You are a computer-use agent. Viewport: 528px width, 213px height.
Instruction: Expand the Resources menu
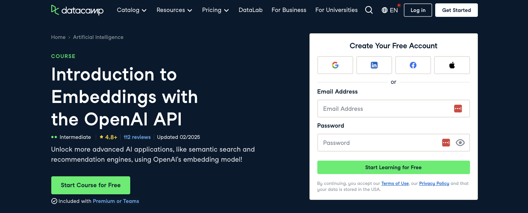coord(174,10)
